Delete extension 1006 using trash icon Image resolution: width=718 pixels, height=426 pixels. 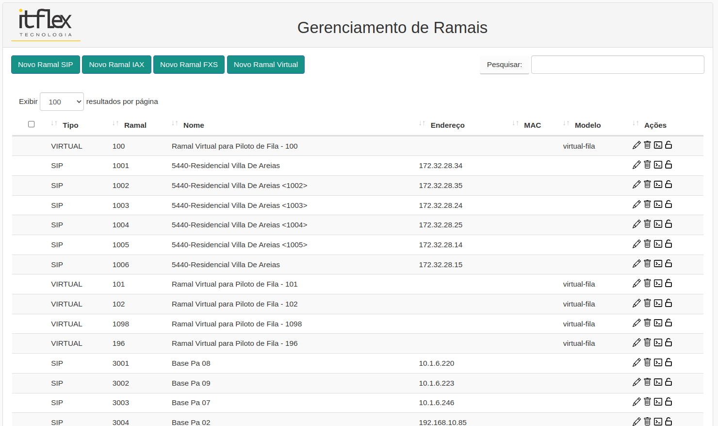[x=647, y=263]
